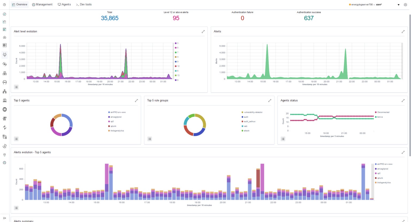Expand the Alerts chart to full screen

[x=403, y=32]
